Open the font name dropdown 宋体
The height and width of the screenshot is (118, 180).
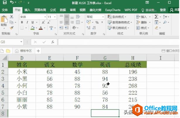click(45, 17)
